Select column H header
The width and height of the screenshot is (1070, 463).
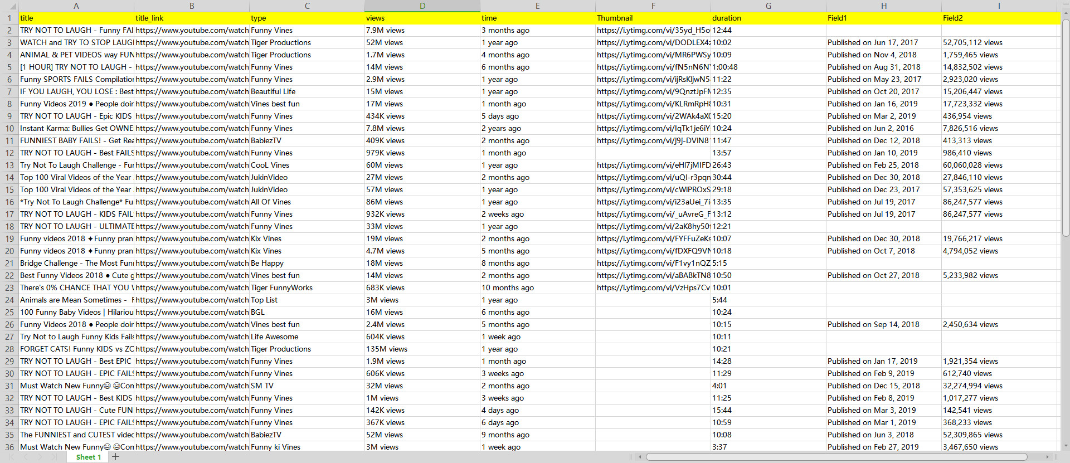click(x=883, y=6)
